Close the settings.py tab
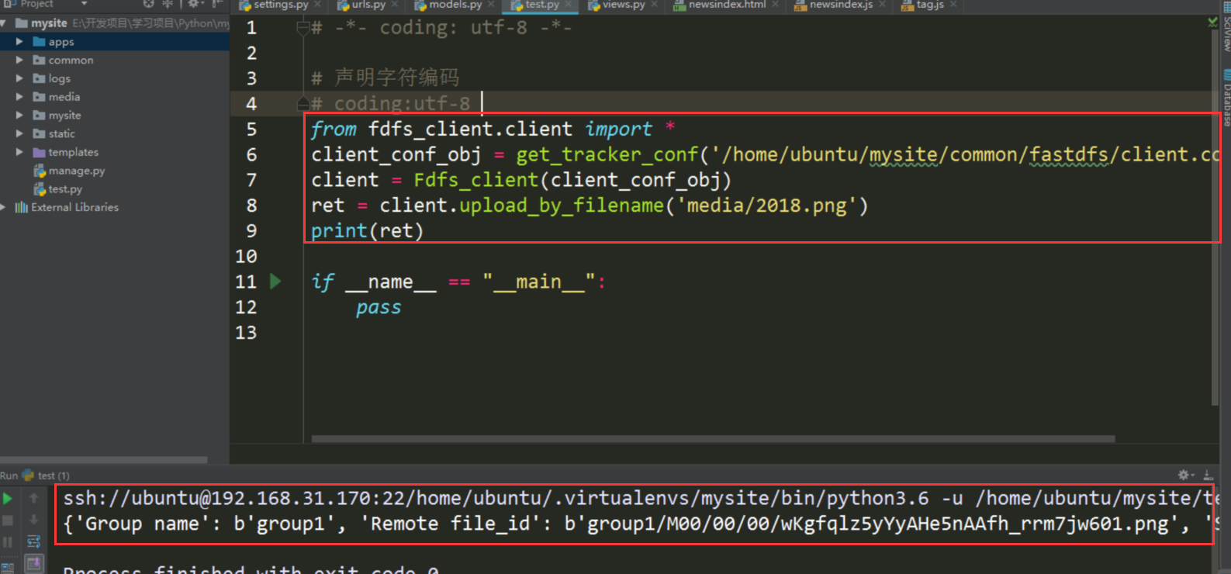This screenshot has height=574, width=1231. pyautogui.click(x=318, y=5)
